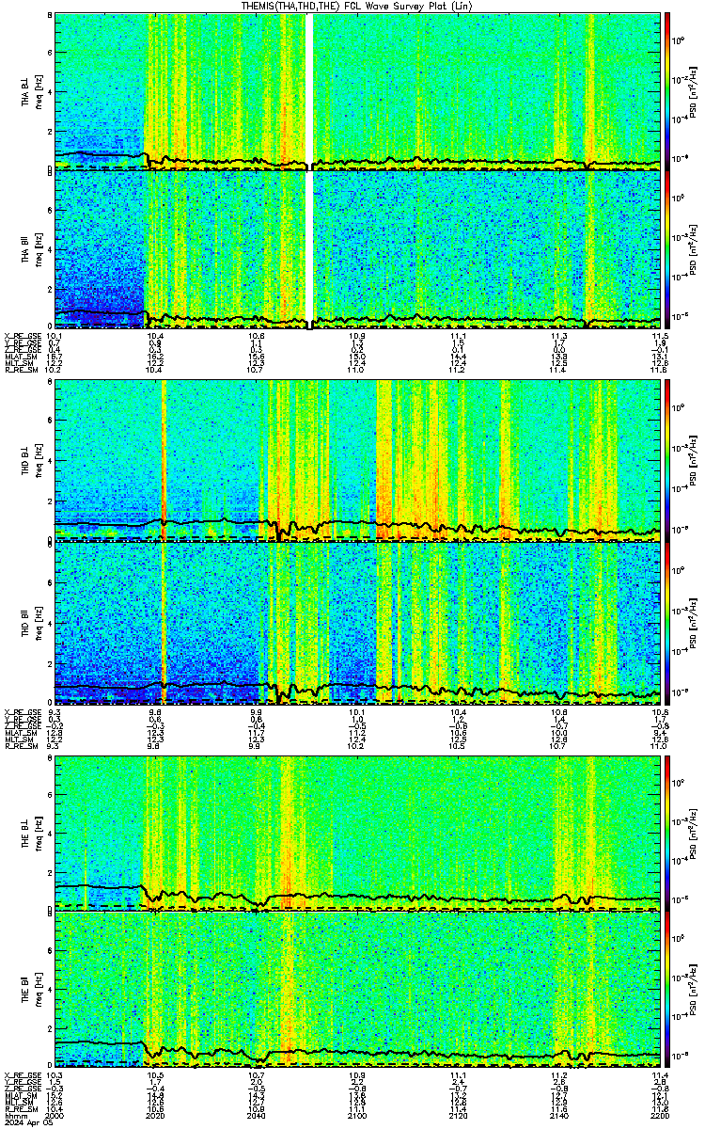The height and width of the screenshot is (1129, 705).
Task: Click the 2040 time label on bottom axis
Action: coord(256,1116)
